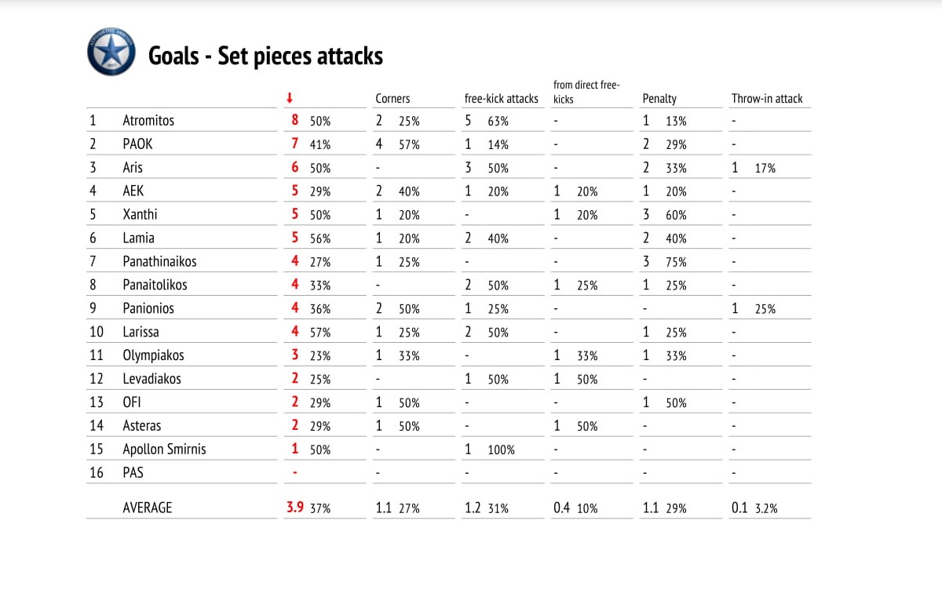This screenshot has width=942, height=597.
Task: Select the Throw-in attack column header
Action: pyautogui.click(x=767, y=99)
